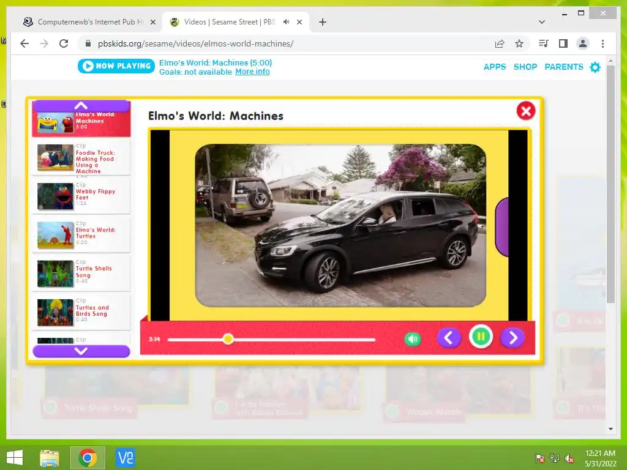Select Elmo's World: Machines playlist item
627x470 pixels.
pyautogui.click(x=81, y=124)
